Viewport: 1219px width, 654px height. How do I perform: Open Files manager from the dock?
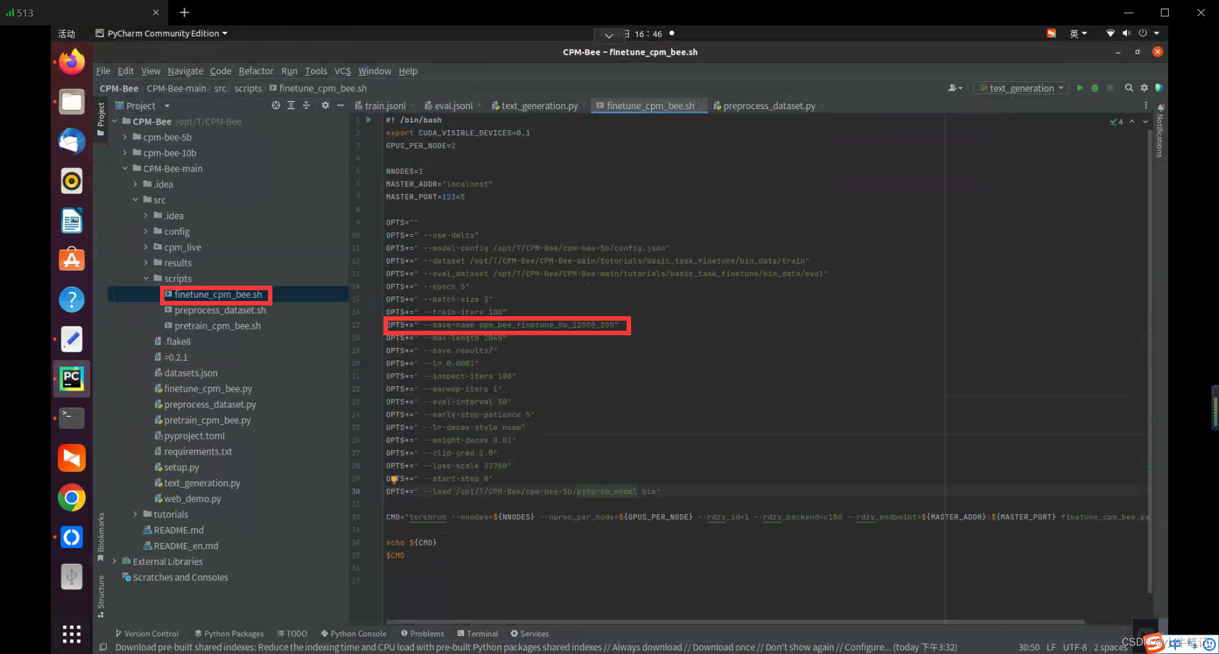[x=72, y=102]
